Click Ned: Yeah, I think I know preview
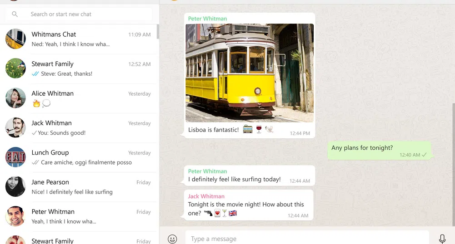The image size is (455, 244). 70,44
